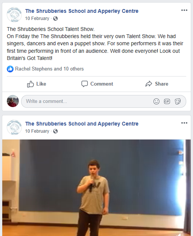Click the second post's school logo avatar
Screen dimensions: 193x236
point(14,127)
